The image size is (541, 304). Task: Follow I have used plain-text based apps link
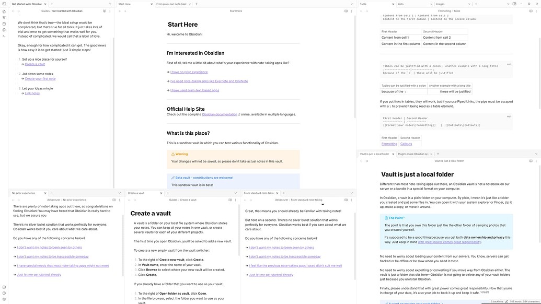pos(194,90)
